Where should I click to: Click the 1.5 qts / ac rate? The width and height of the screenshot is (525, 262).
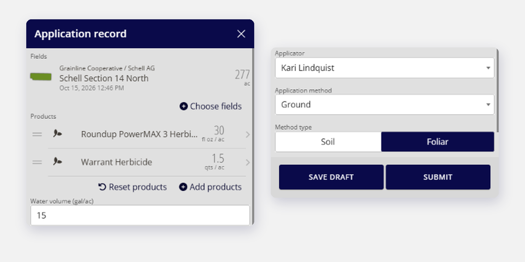(215, 162)
